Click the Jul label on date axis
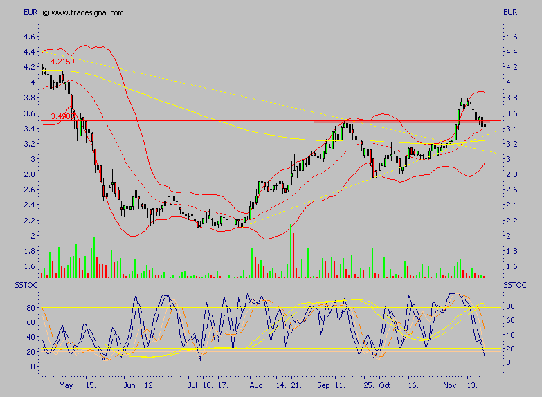 tap(192, 384)
